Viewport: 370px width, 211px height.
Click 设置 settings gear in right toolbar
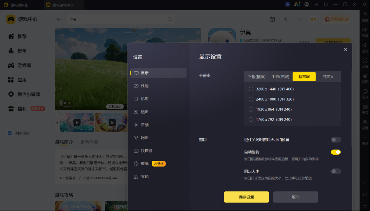[365, 124]
